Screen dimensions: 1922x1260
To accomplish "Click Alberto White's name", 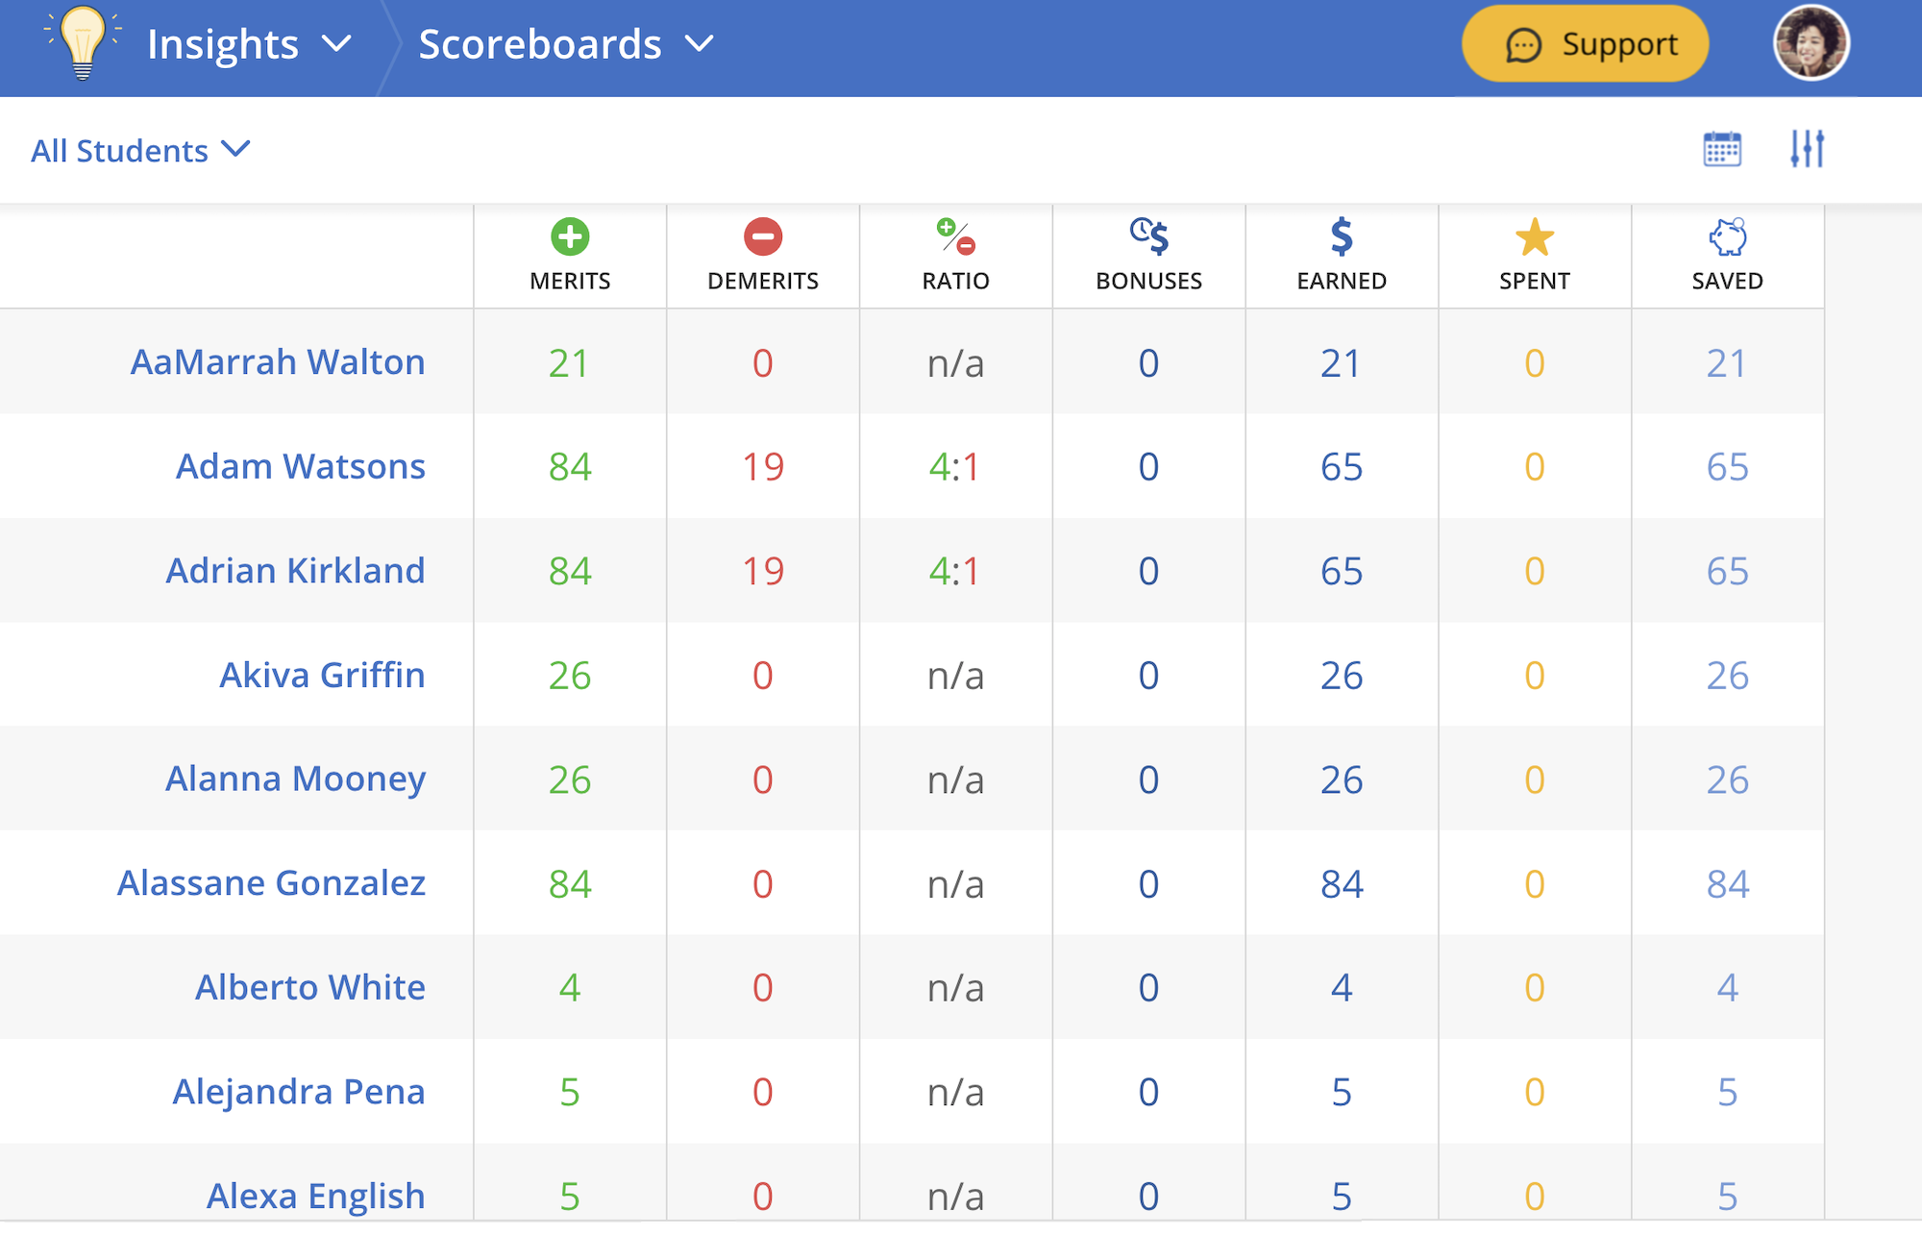I will [309, 988].
